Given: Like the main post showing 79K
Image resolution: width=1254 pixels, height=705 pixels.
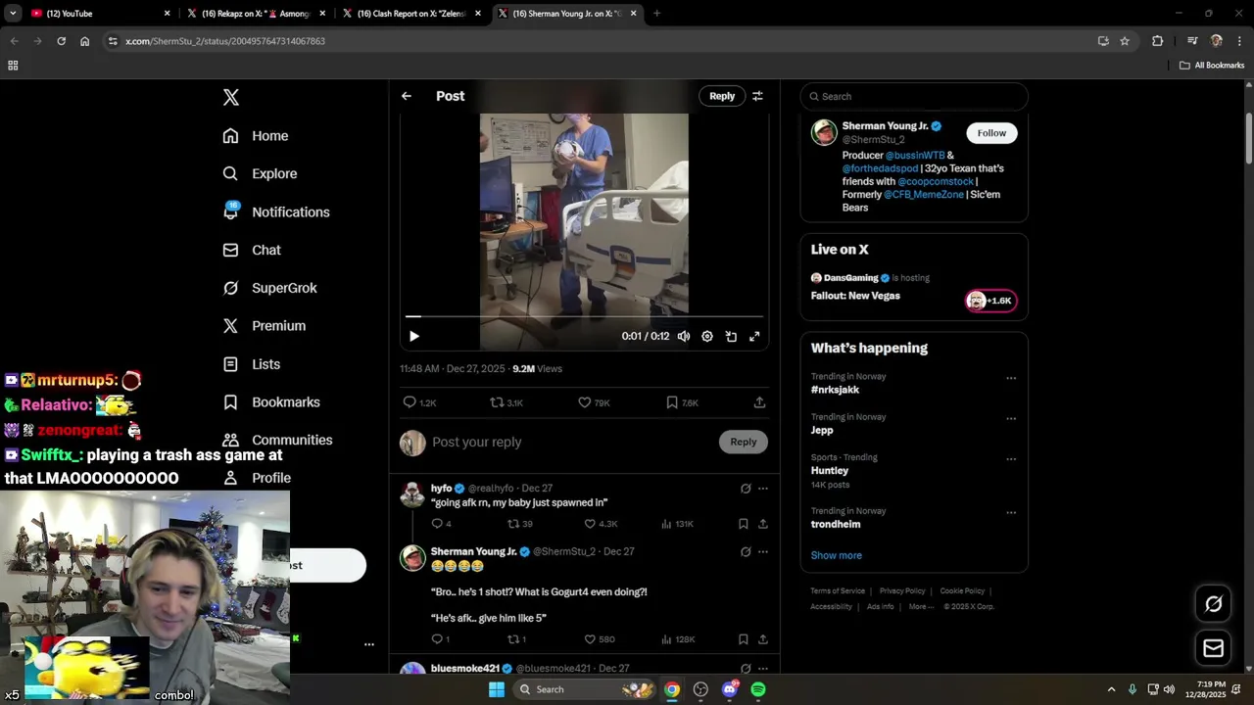Looking at the screenshot, I should click(594, 402).
